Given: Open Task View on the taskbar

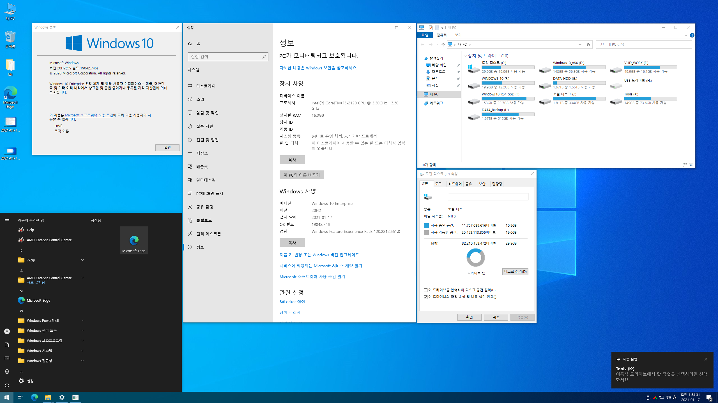Looking at the screenshot, I should [20, 397].
